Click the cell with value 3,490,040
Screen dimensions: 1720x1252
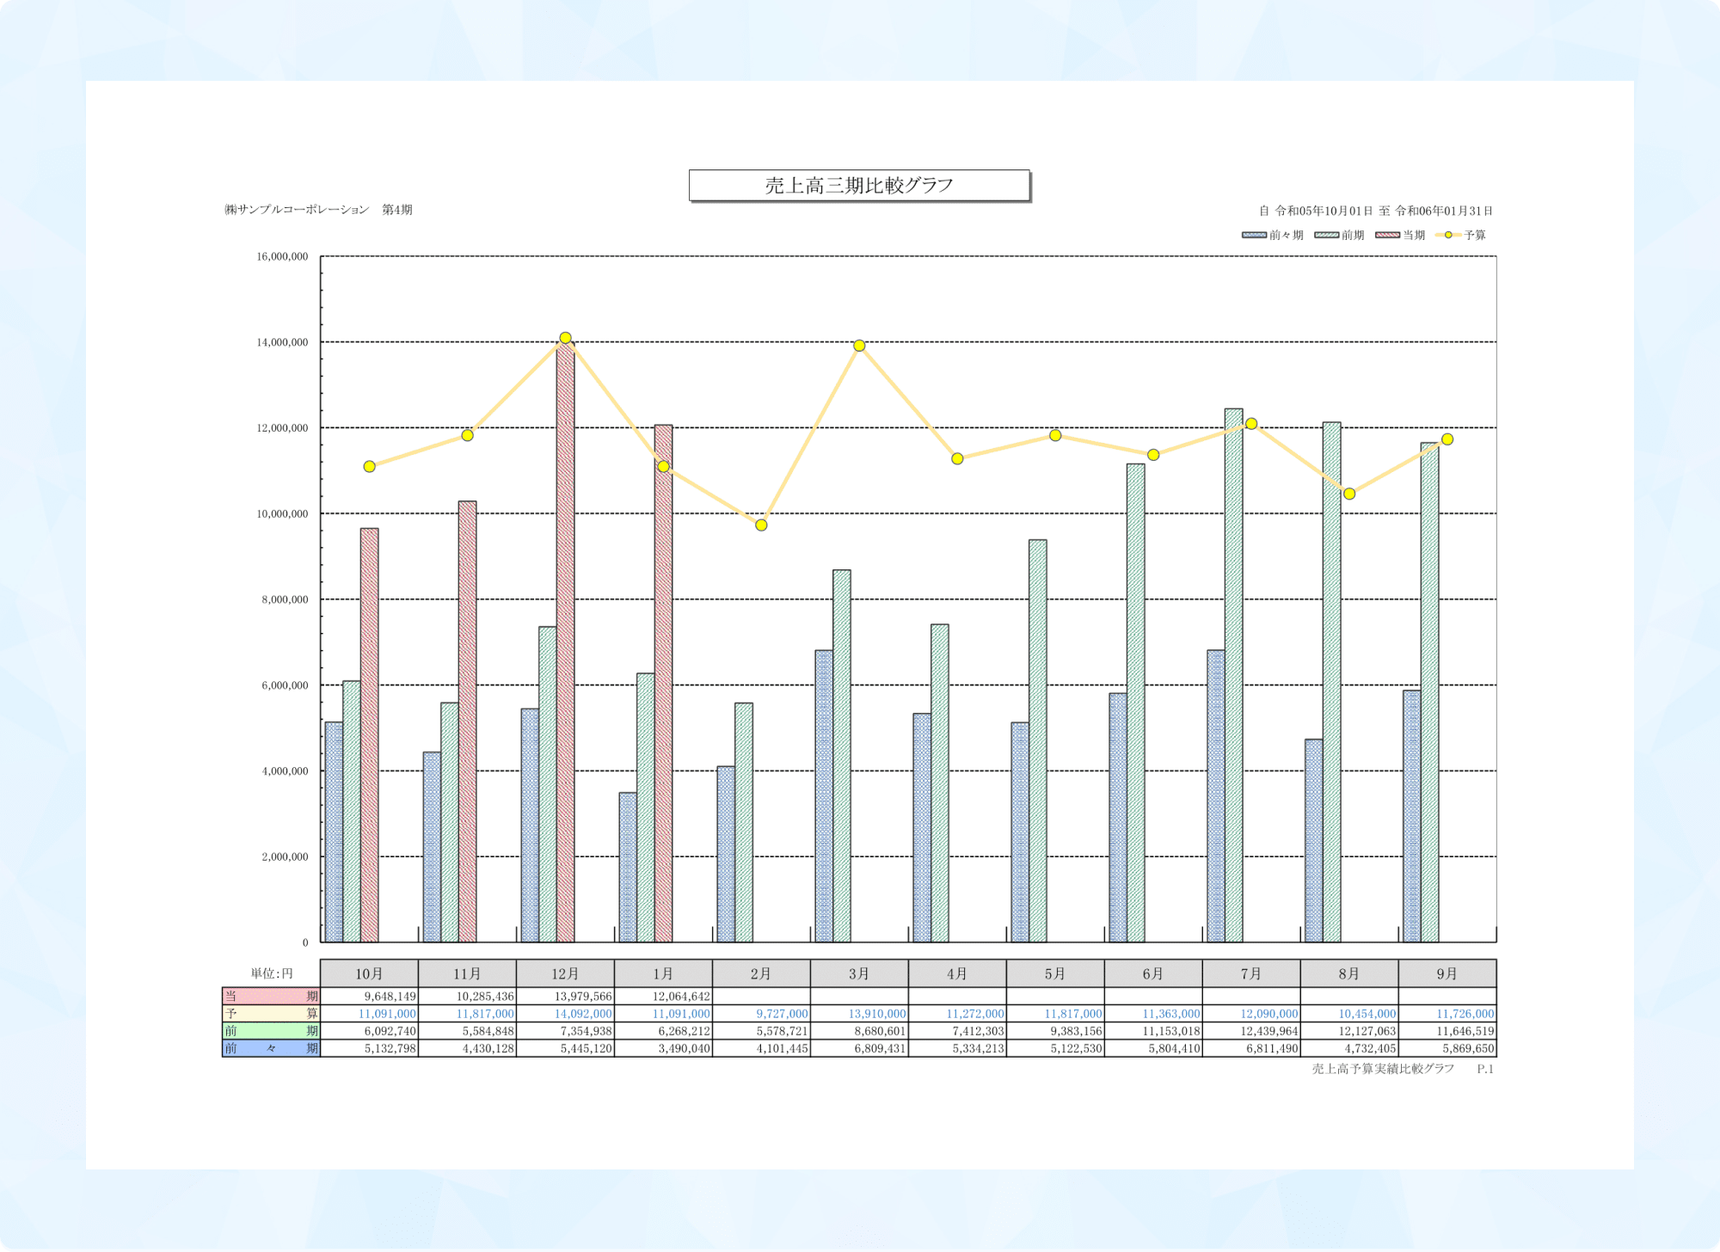[663, 1048]
